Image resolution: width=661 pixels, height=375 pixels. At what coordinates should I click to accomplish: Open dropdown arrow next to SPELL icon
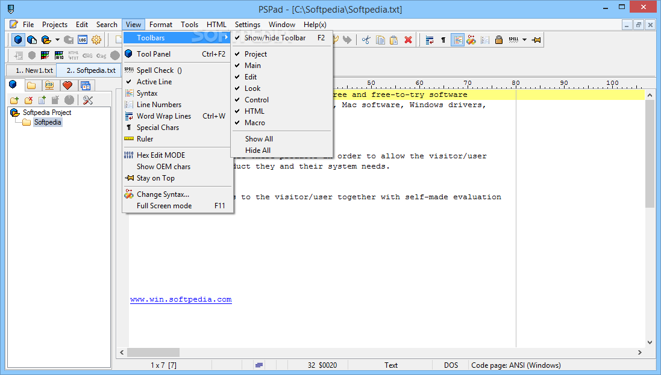tap(524, 40)
